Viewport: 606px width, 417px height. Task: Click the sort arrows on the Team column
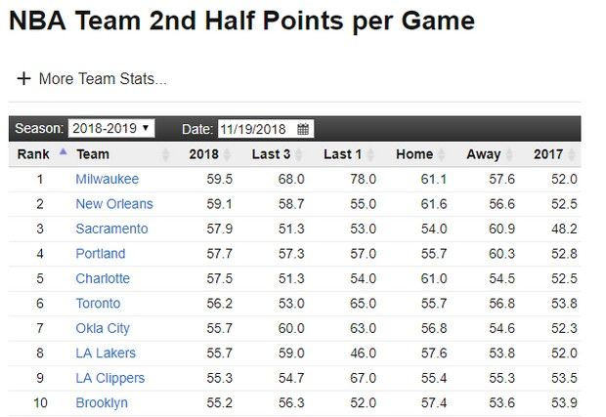165,154
